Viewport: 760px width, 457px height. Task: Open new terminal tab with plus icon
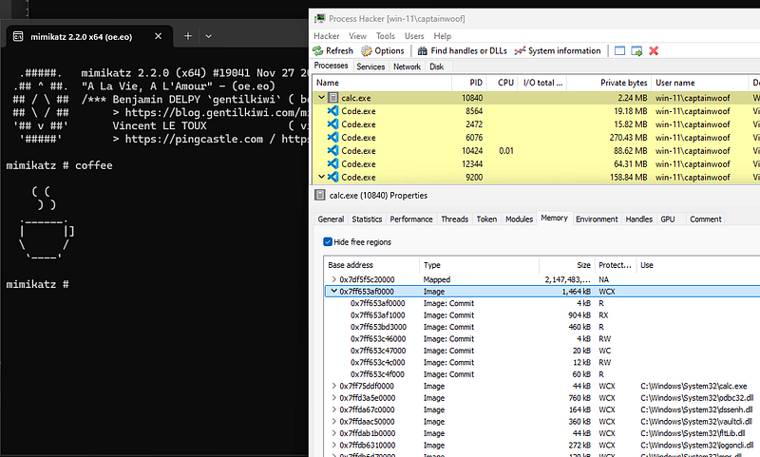point(188,35)
